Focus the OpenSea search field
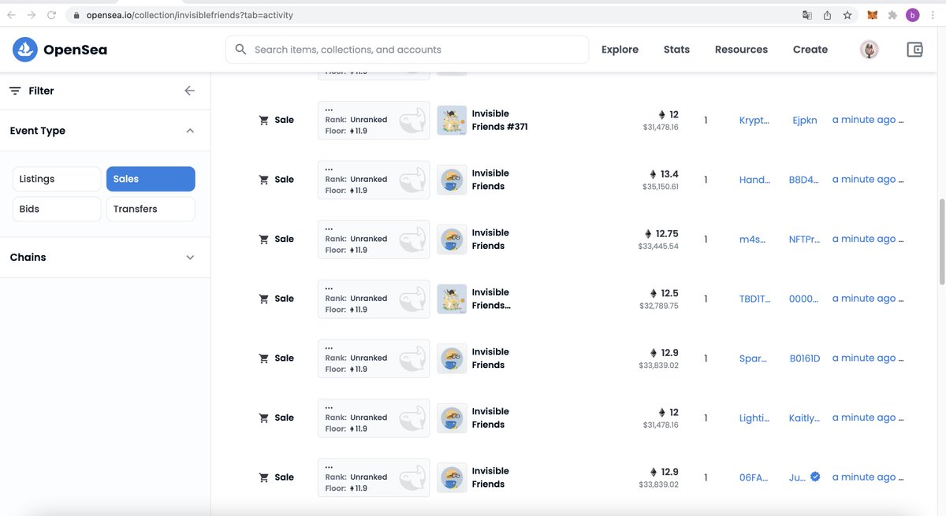Viewport: 946px width, 516px height. click(x=407, y=50)
